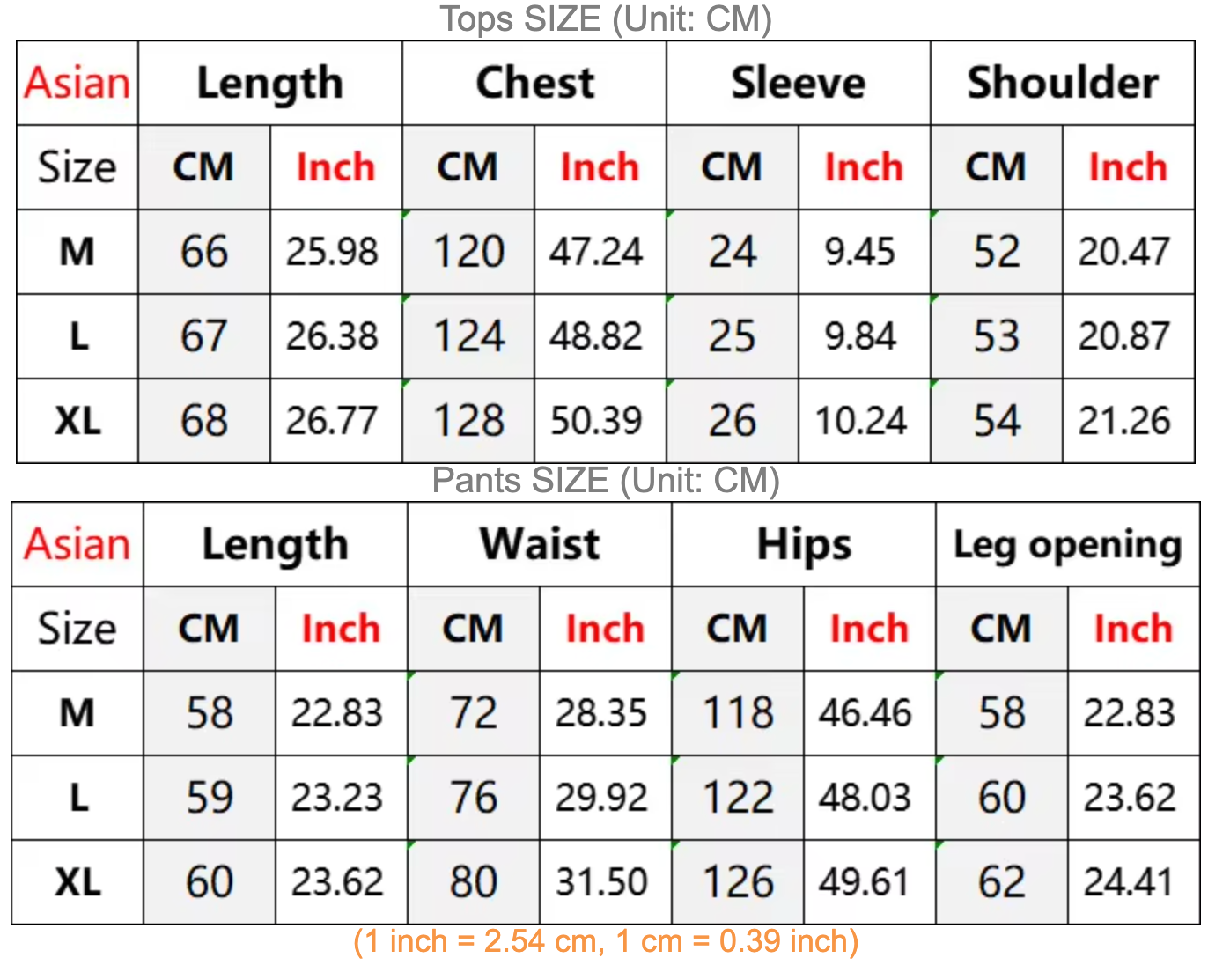Select the Leg opening column header

[x=1068, y=544]
